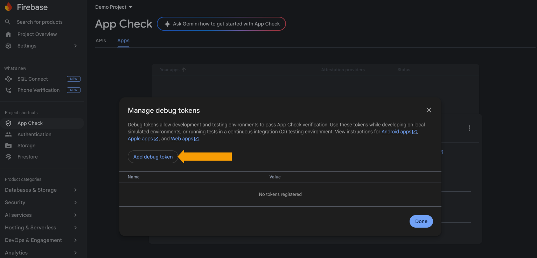Click the Settings gear icon
The height and width of the screenshot is (258, 537).
pyautogui.click(x=8, y=46)
